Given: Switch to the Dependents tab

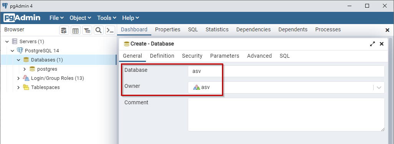Looking at the screenshot, I should (293, 29).
